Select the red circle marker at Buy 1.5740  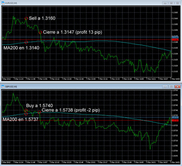tap(26, 111)
